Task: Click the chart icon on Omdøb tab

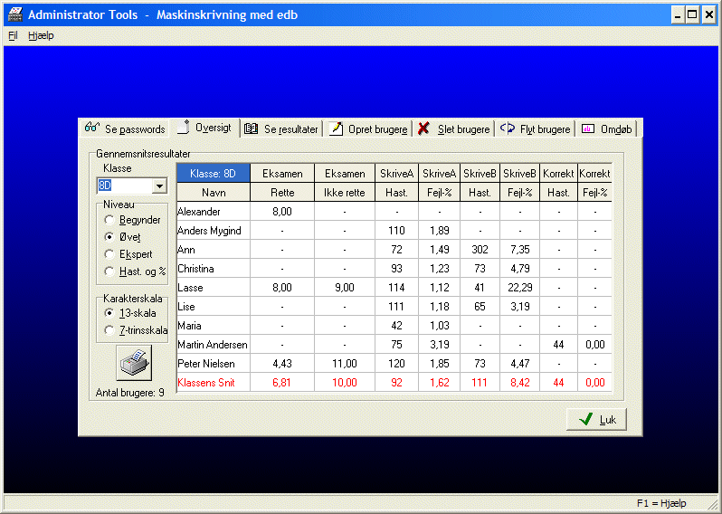Action: pyautogui.click(x=587, y=128)
